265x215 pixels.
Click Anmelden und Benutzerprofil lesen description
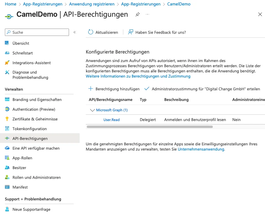coord(195,120)
